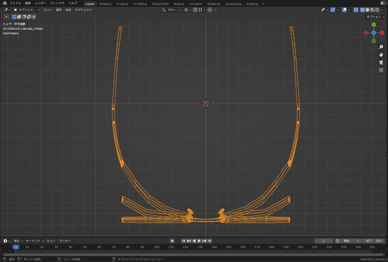Click the zoom magnifier icon in viewport
The height and width of the screenshot is (262, 388).
tap(381, 47)
